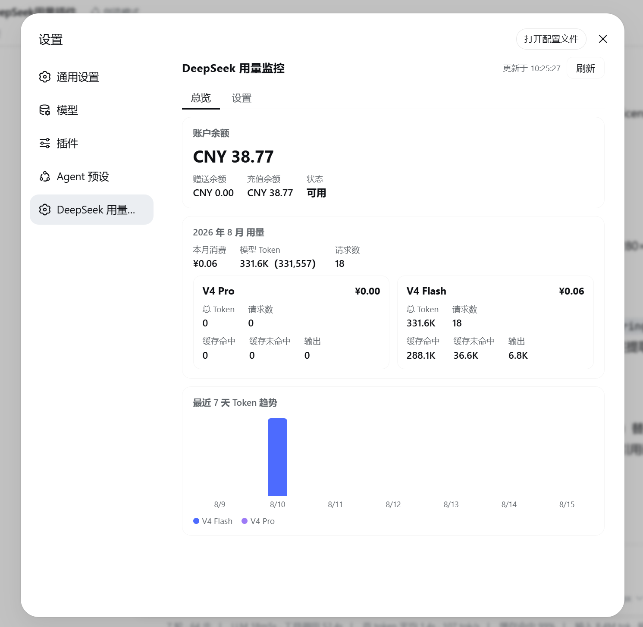Screen dimensions: 643x627
Task: Open the 插件 settings section
Action: [x=91, y=143]
